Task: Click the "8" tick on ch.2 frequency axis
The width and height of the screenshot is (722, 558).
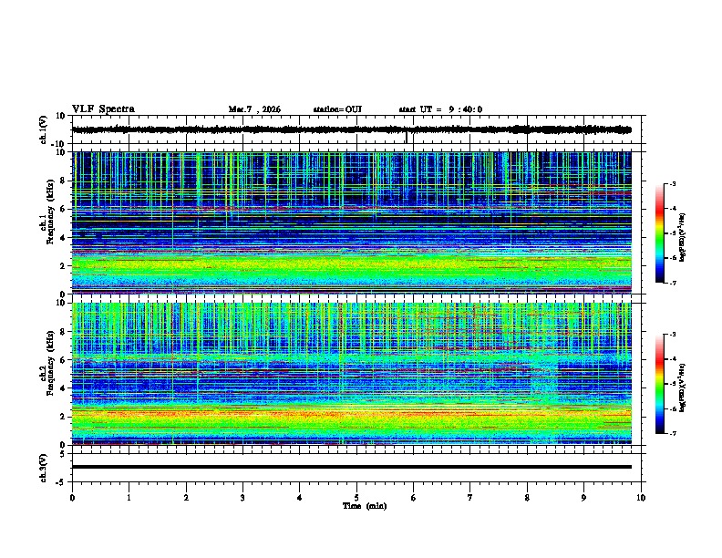Action: coord(63,332)
